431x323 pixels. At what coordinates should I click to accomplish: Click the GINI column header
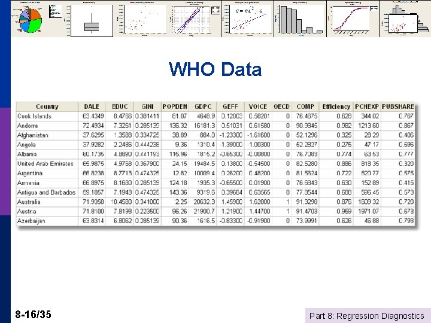click(x=147, y=106)
